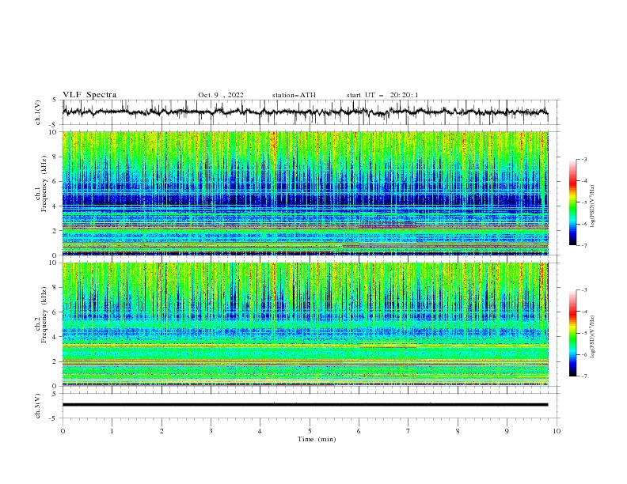Click the "-3" label on ch.1 color bar

pyautogui.click(x=584, y=159)
